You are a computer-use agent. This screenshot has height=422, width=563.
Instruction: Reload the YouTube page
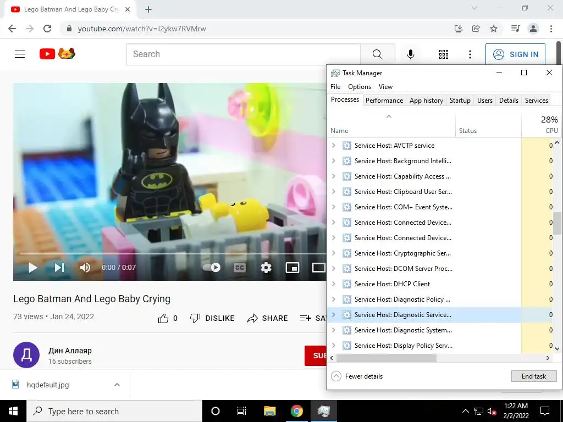(x=47, y=29)
